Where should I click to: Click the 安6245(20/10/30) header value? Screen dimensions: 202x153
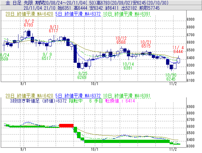click(151, 3)
